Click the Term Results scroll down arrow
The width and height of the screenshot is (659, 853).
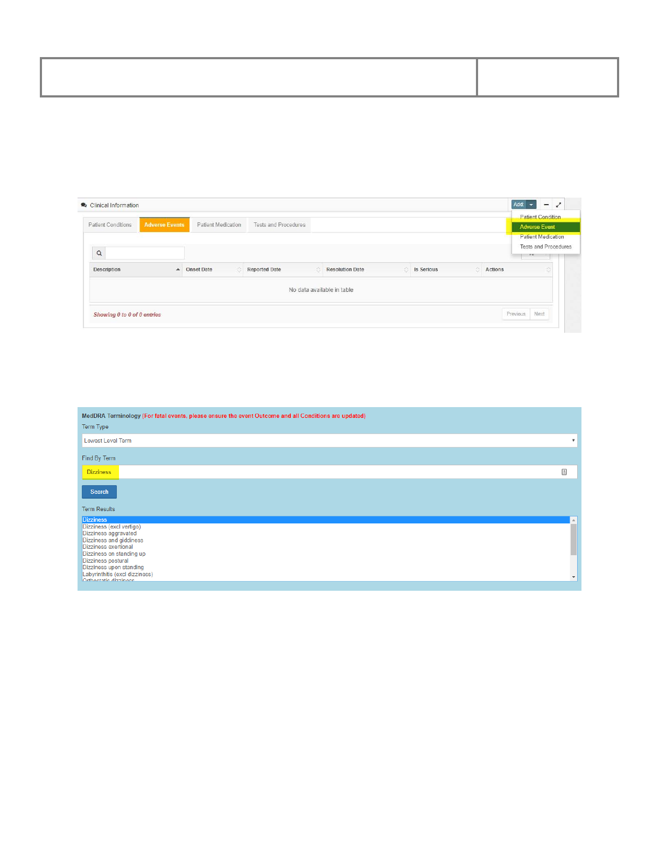click(573, 577)
